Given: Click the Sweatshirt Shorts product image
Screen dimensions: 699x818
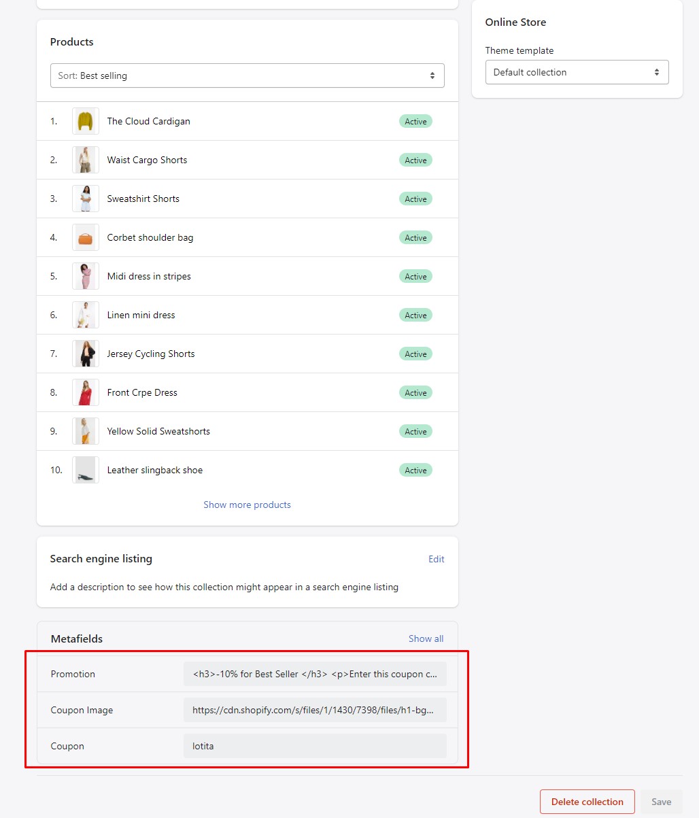Looking at the screenshot, I should pyautogui.click(x=86, y=199).
